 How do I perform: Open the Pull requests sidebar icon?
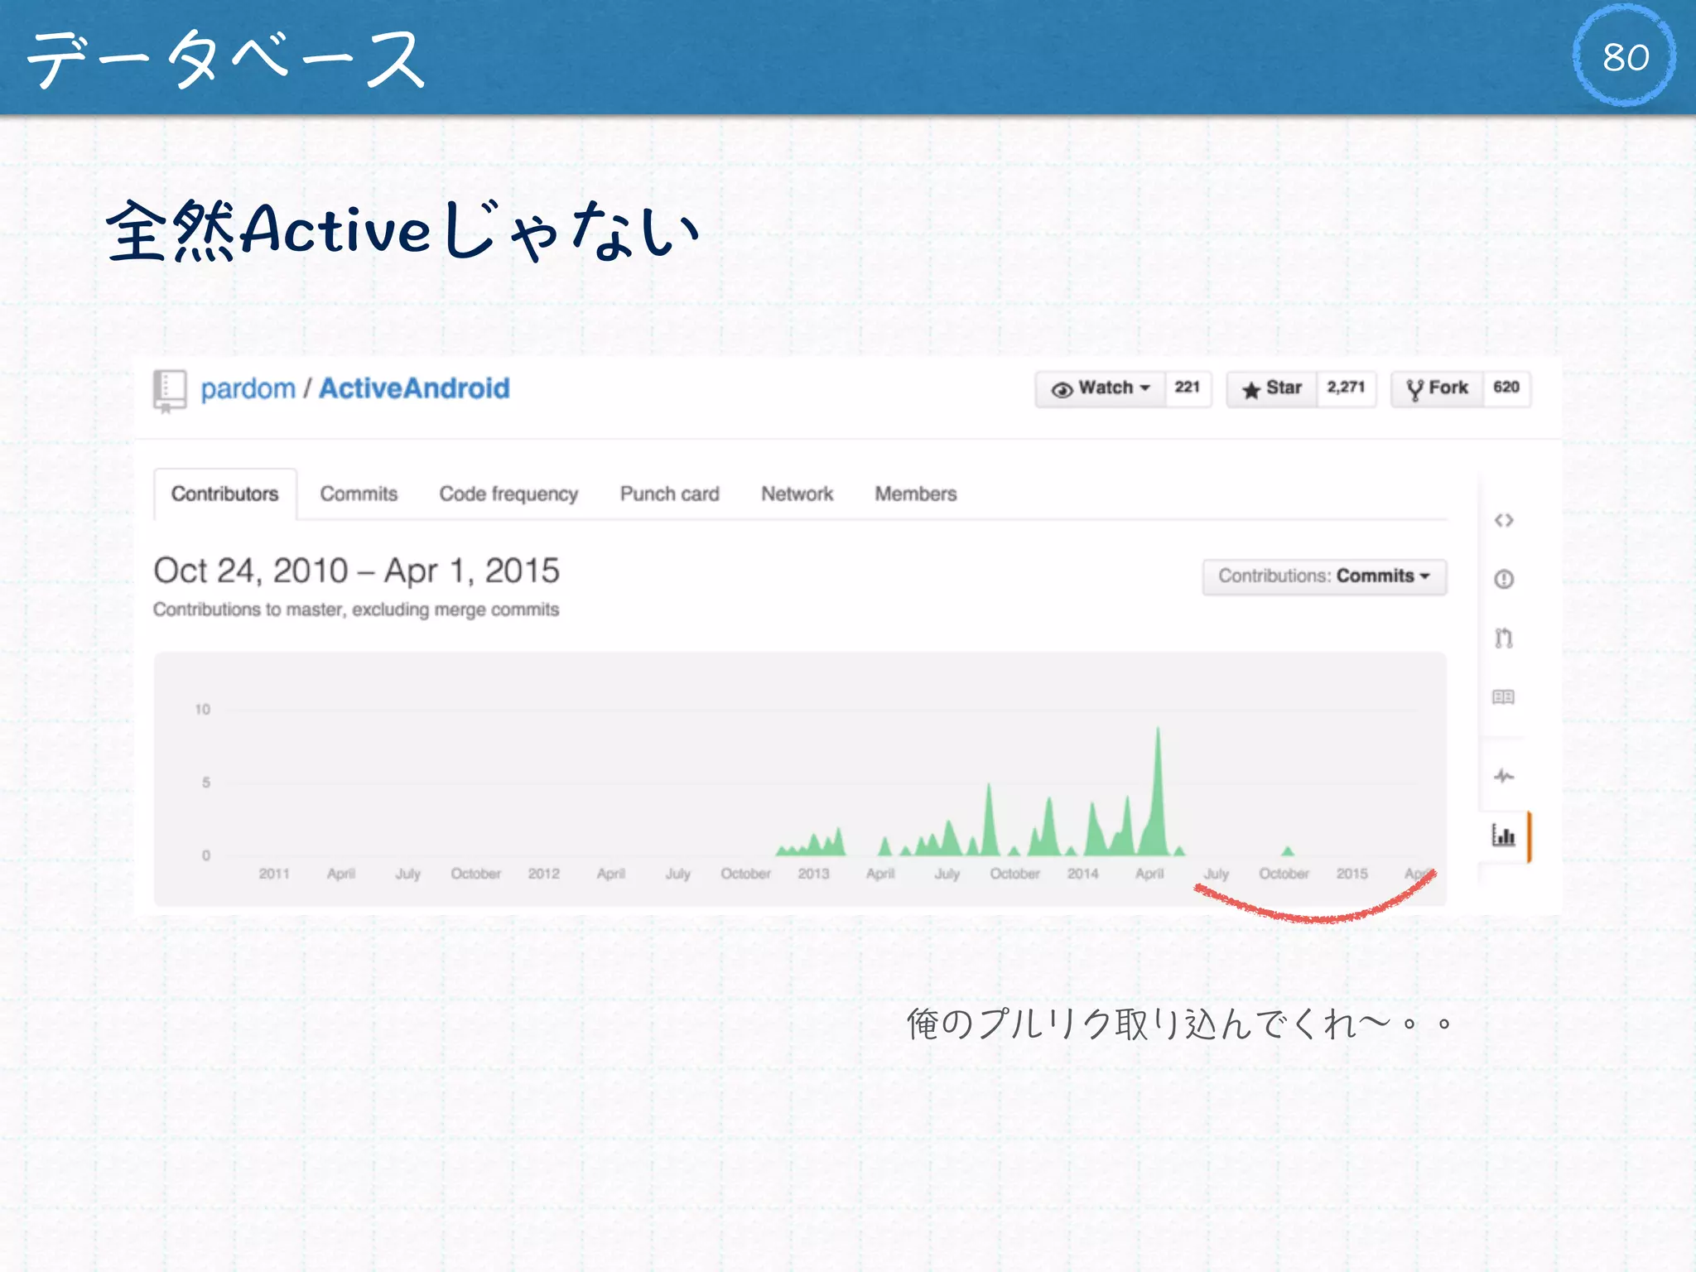1504,638
